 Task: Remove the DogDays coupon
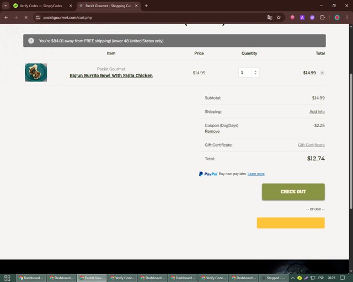pos(212,131)
